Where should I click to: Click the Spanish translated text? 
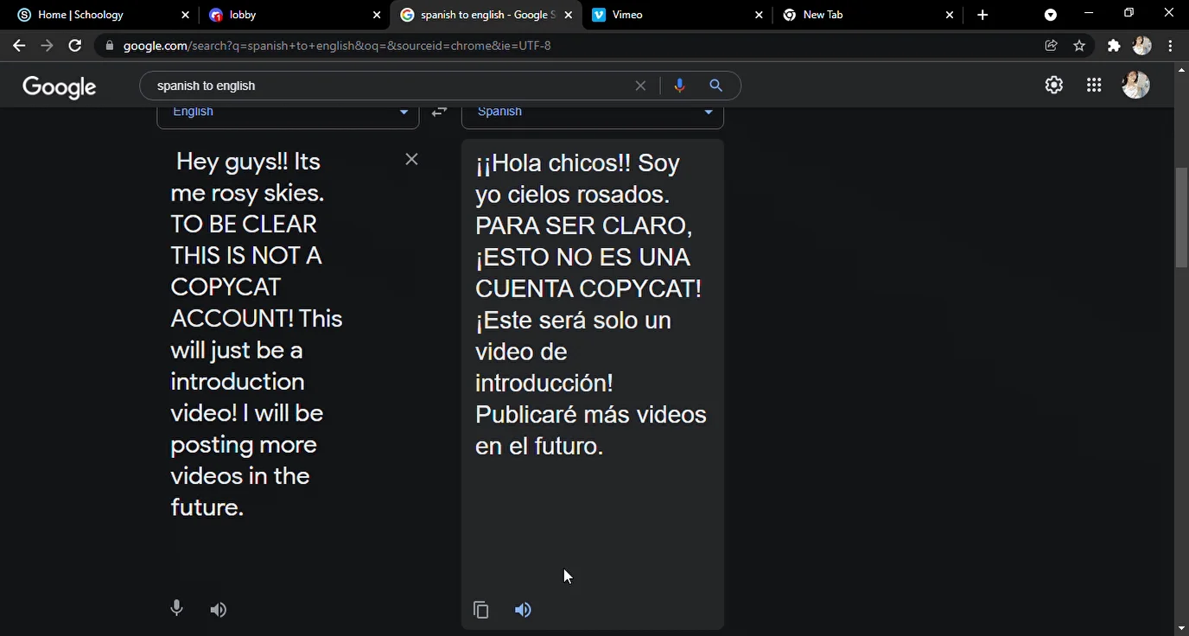[x=591, y=304]
